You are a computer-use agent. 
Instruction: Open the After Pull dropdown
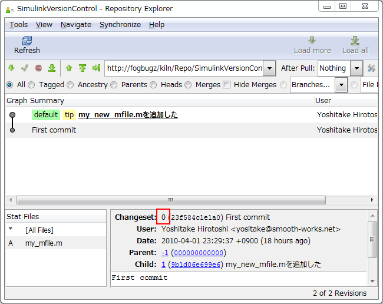pos(356,68)
